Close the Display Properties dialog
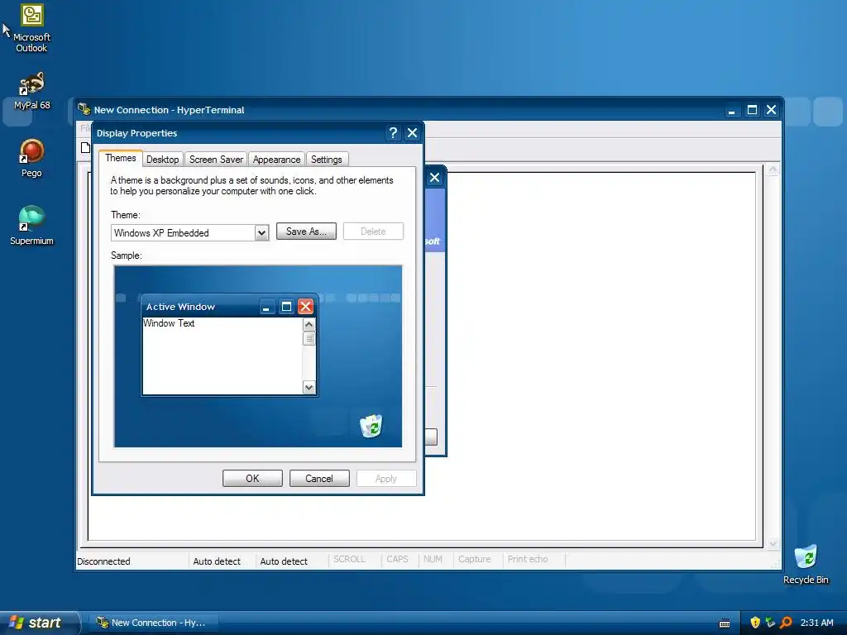Screen dimensions: 847x635 click(x=412, y=133)
